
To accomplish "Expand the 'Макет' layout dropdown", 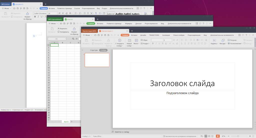I will click(x=136, y=43).
